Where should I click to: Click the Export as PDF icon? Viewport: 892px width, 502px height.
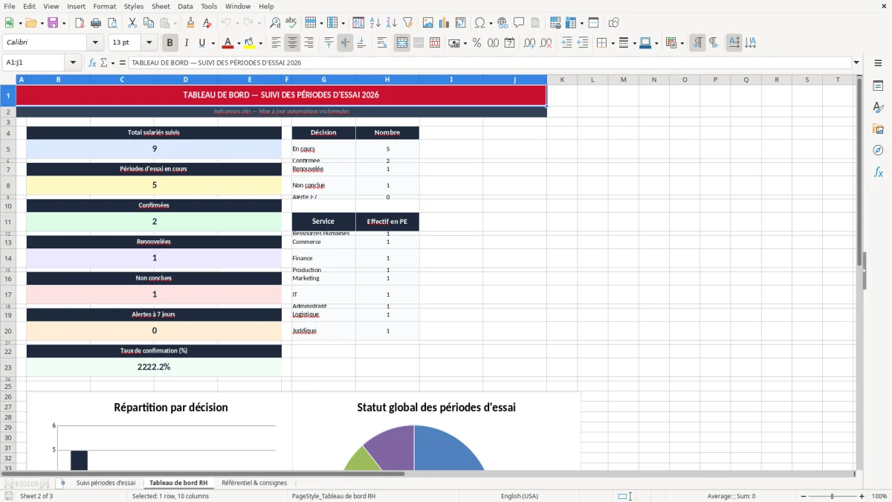[x=80, y=23]
